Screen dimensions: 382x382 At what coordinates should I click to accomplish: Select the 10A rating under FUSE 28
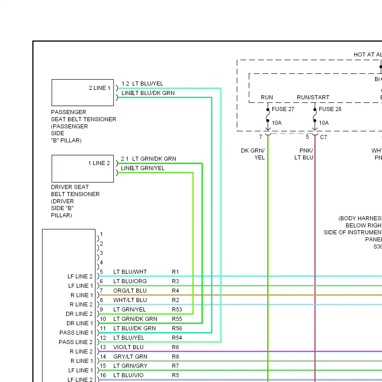click(x=324, y=123)
